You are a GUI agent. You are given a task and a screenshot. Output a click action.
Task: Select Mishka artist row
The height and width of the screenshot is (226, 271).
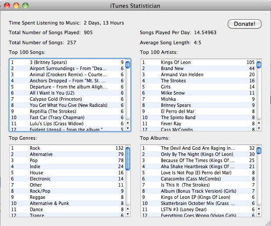pos(199,99)
